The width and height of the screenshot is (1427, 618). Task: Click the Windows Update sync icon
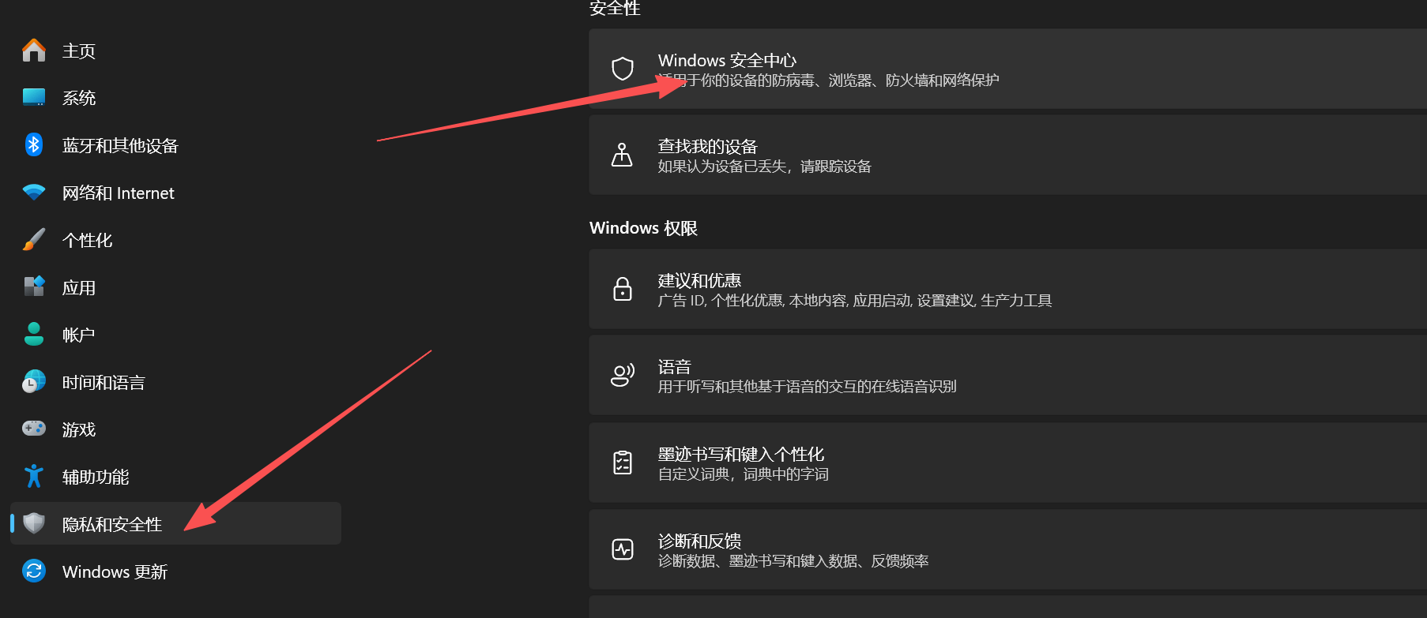point(34,571)
